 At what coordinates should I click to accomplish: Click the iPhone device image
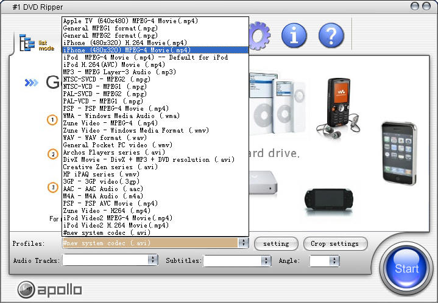click(x=400, y=153)
